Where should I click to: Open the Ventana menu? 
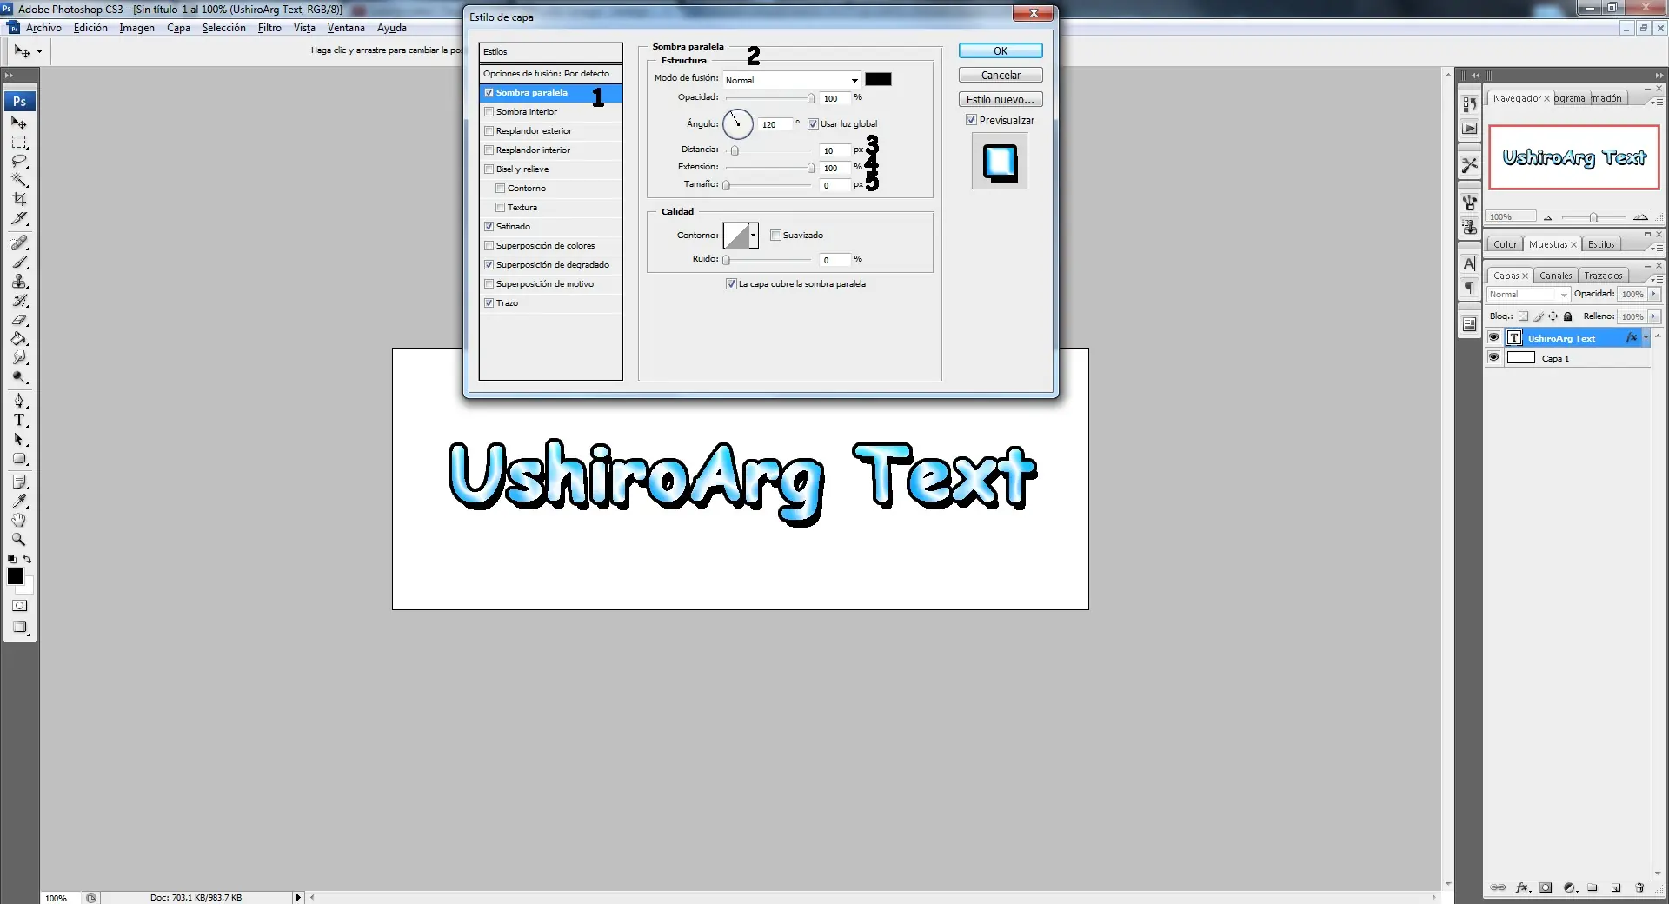pyautogui.click(x=346, y=28)
